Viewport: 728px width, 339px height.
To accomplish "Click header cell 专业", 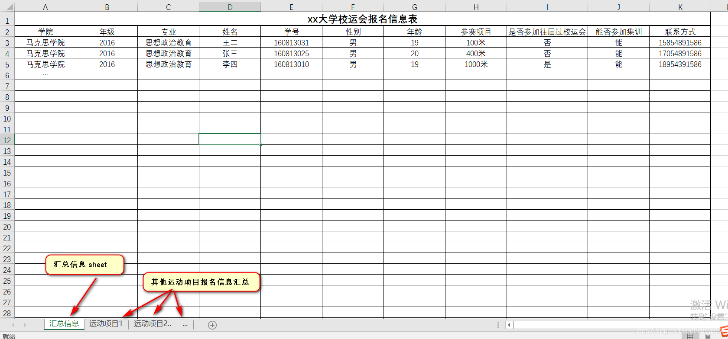I will (x=169, y=32).
